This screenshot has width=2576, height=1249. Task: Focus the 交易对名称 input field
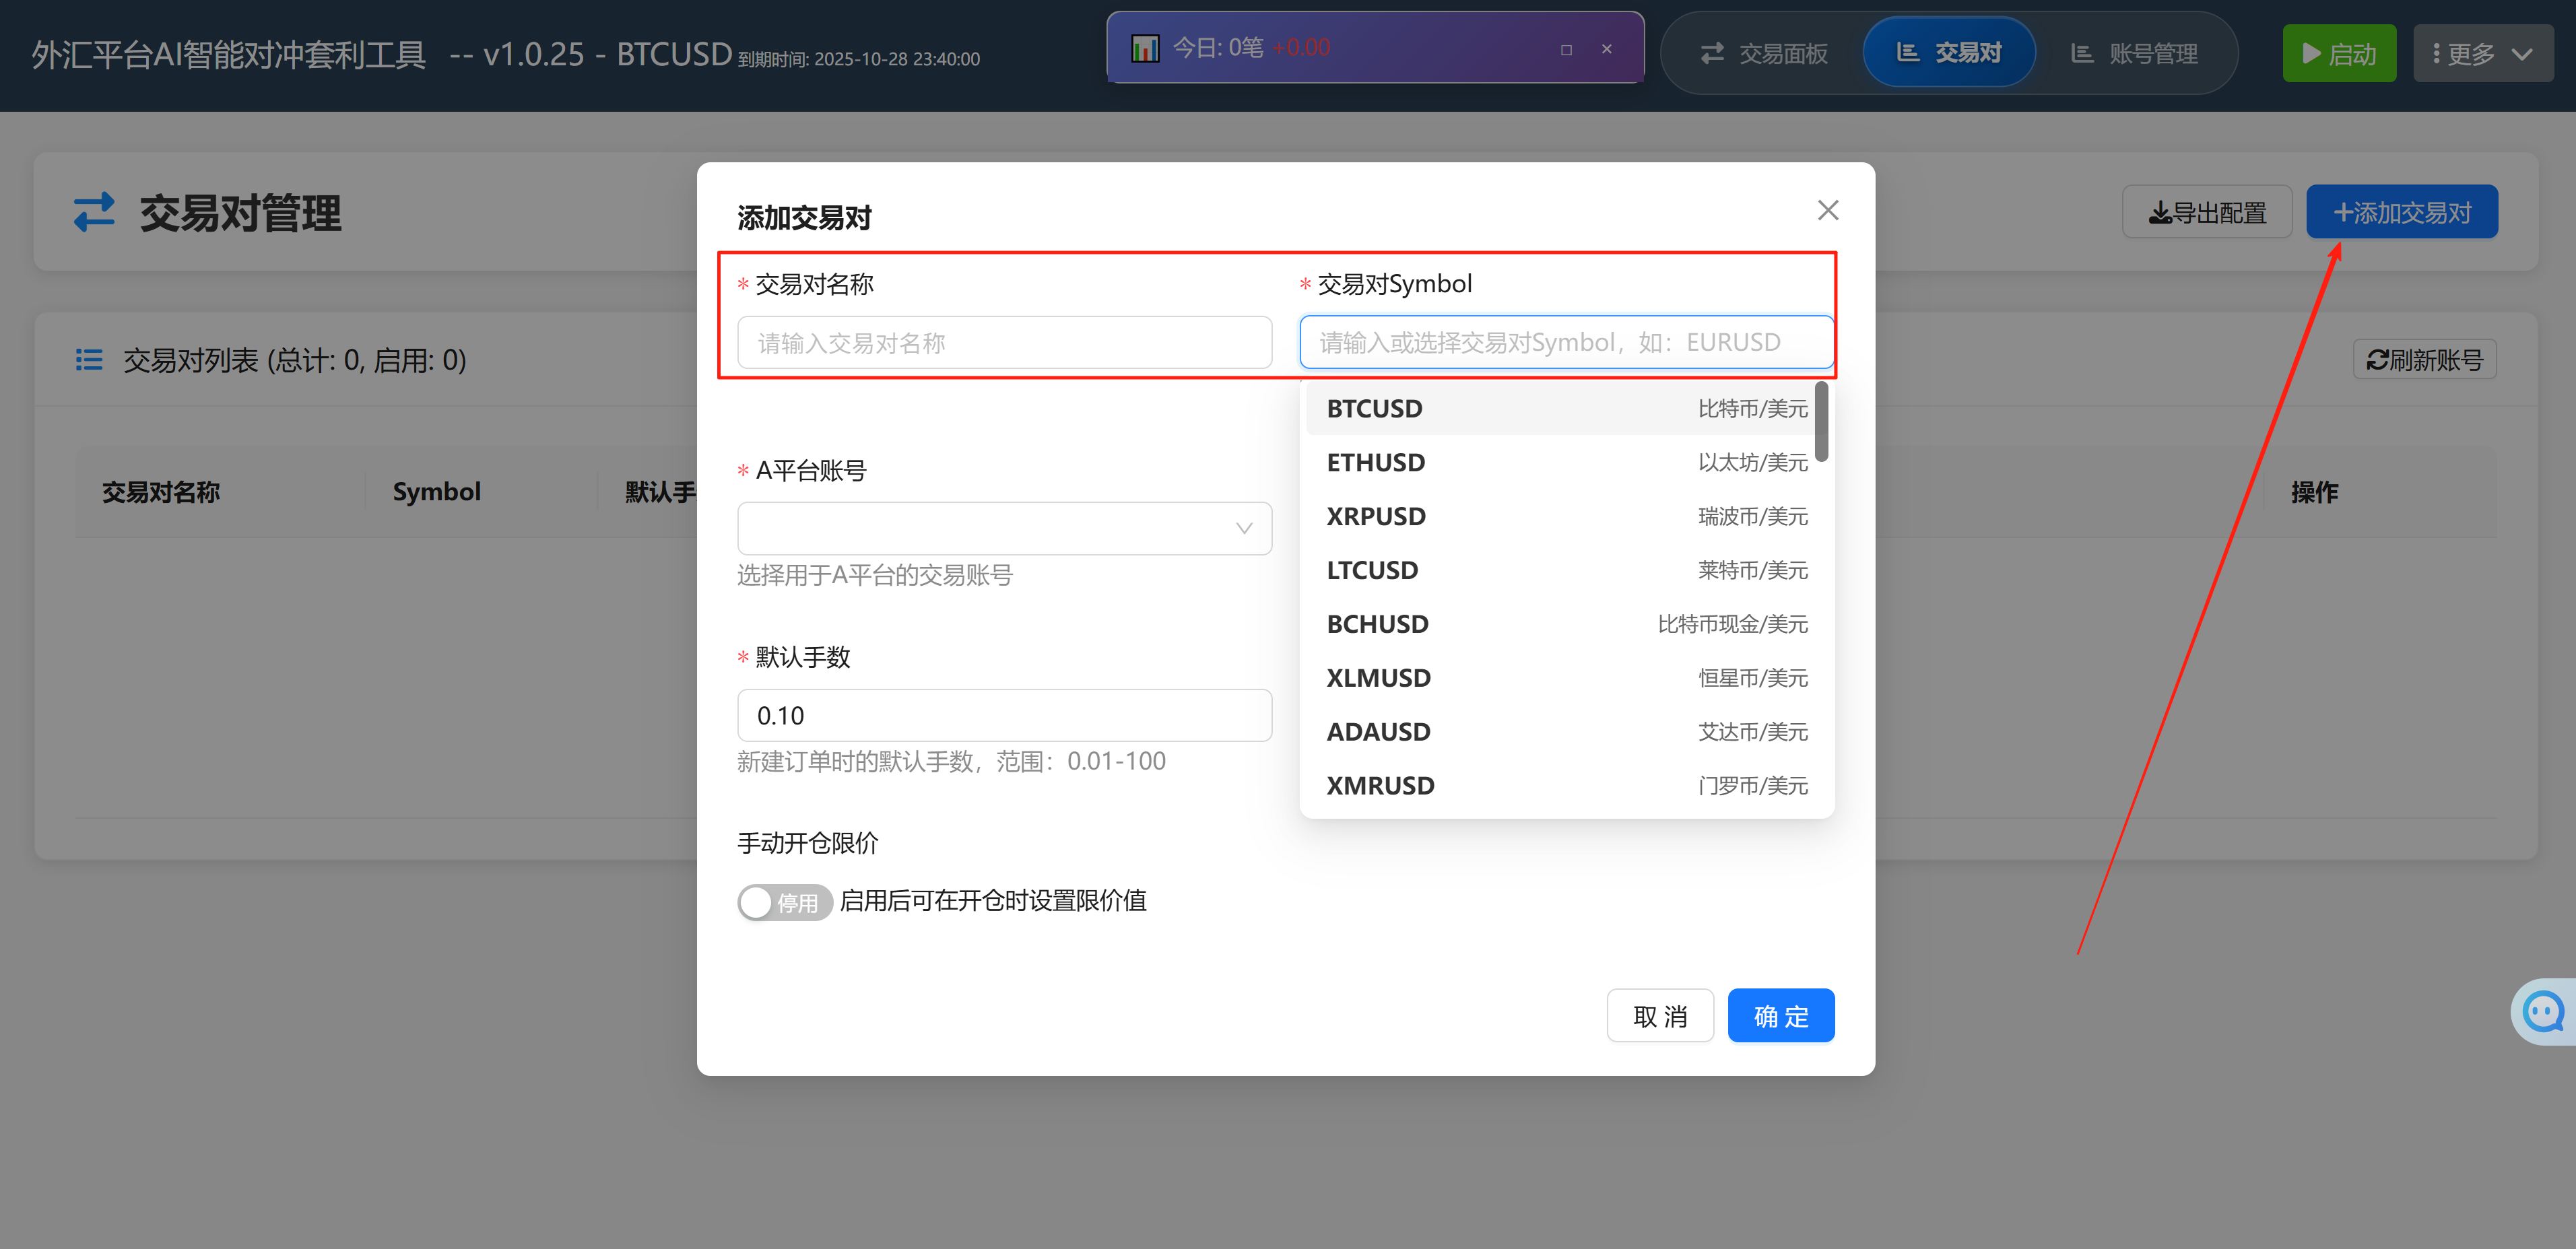click(x=1004, y=343)
